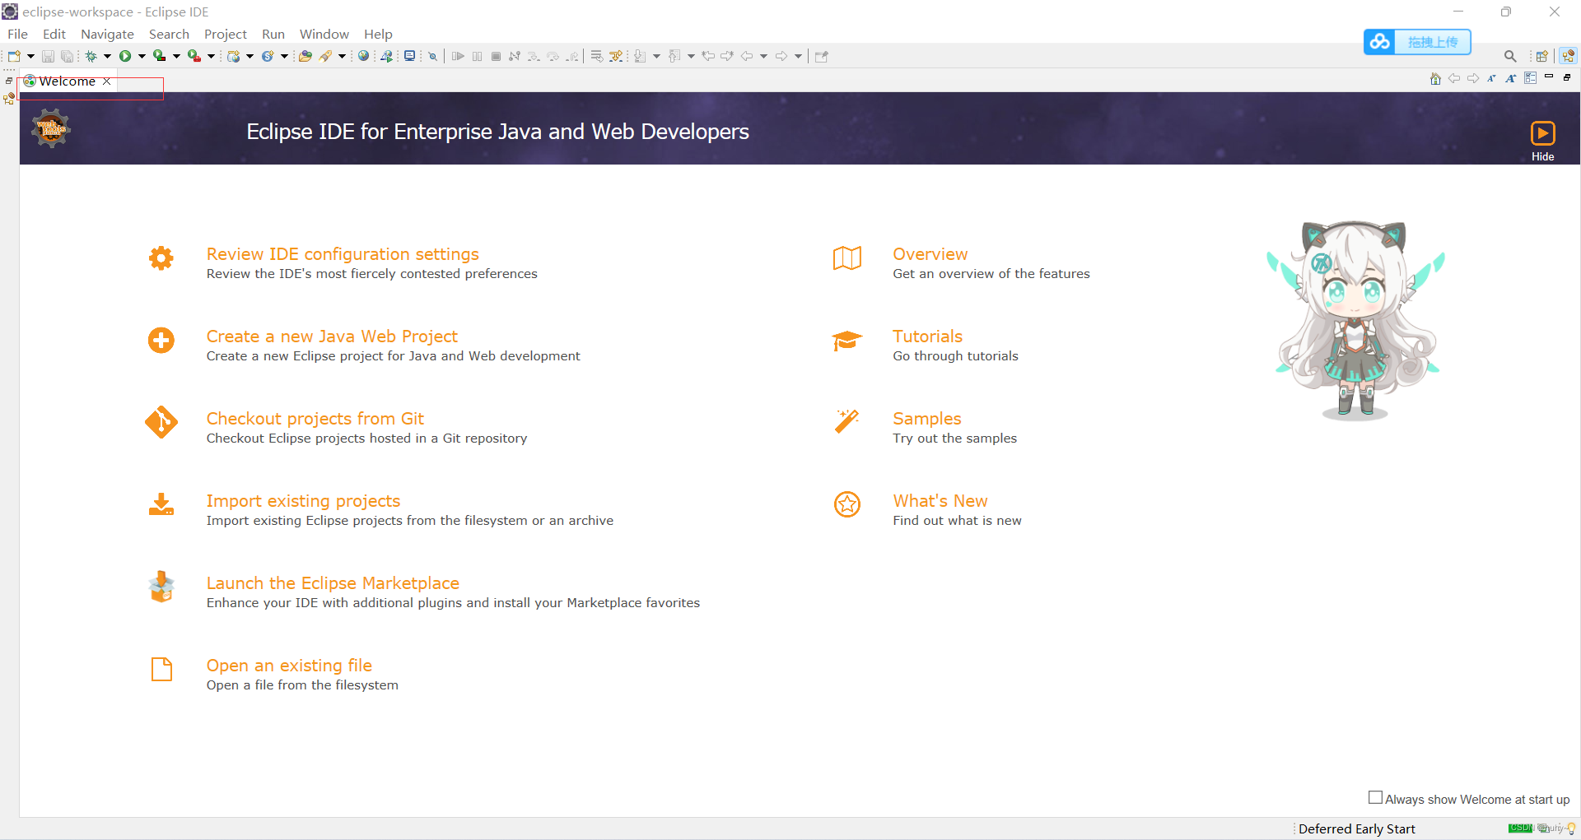1581x840 pixels.
Task: Click the Deferred Early Start status text
Action: tap(1356, 828)
